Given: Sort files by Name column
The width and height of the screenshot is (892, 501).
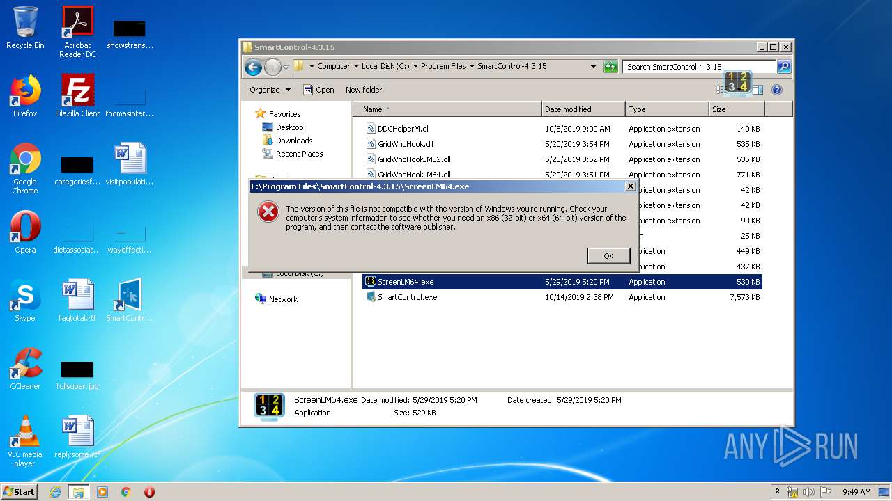Looking at the screenshot, I should click(x=447, y=109).
